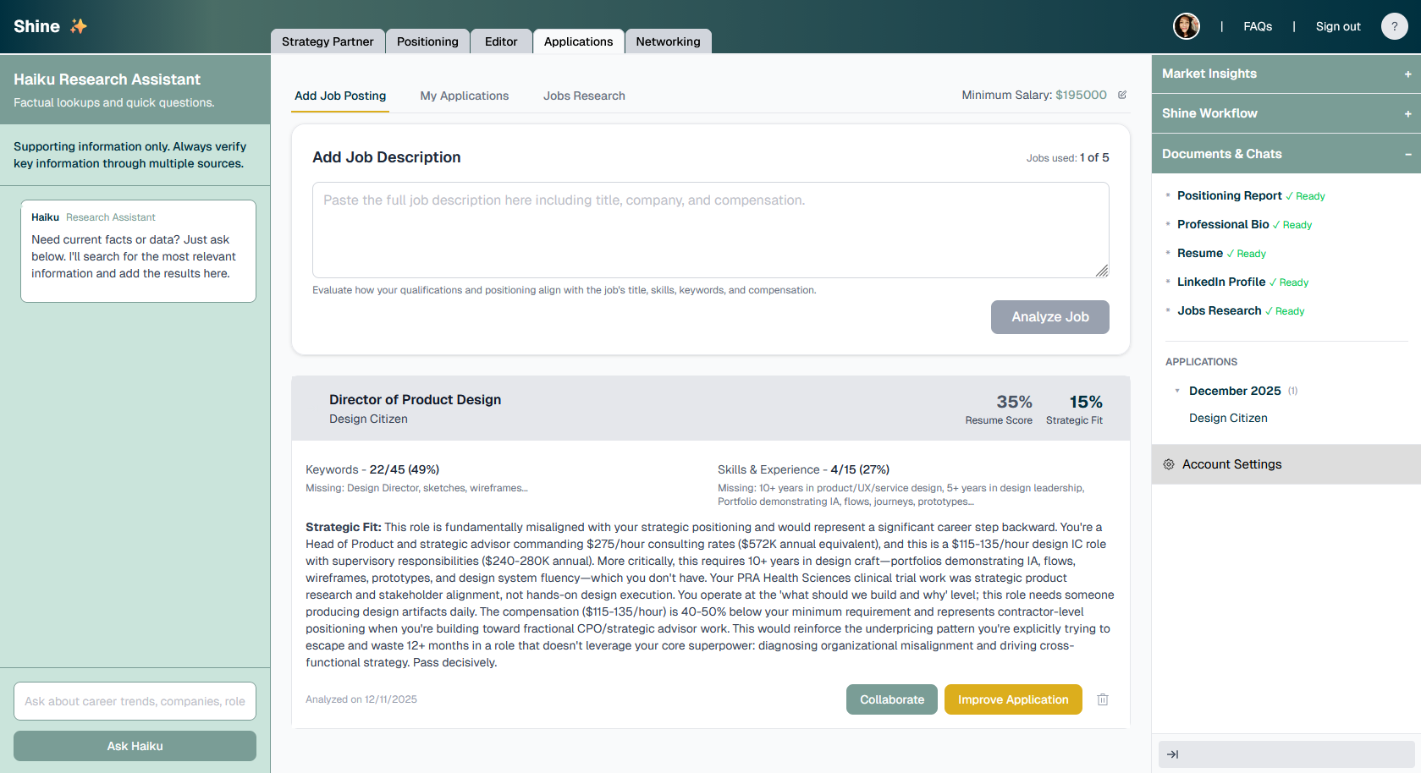
Task: Open the Professional Bio document
Action: (x=1223, y=224)
